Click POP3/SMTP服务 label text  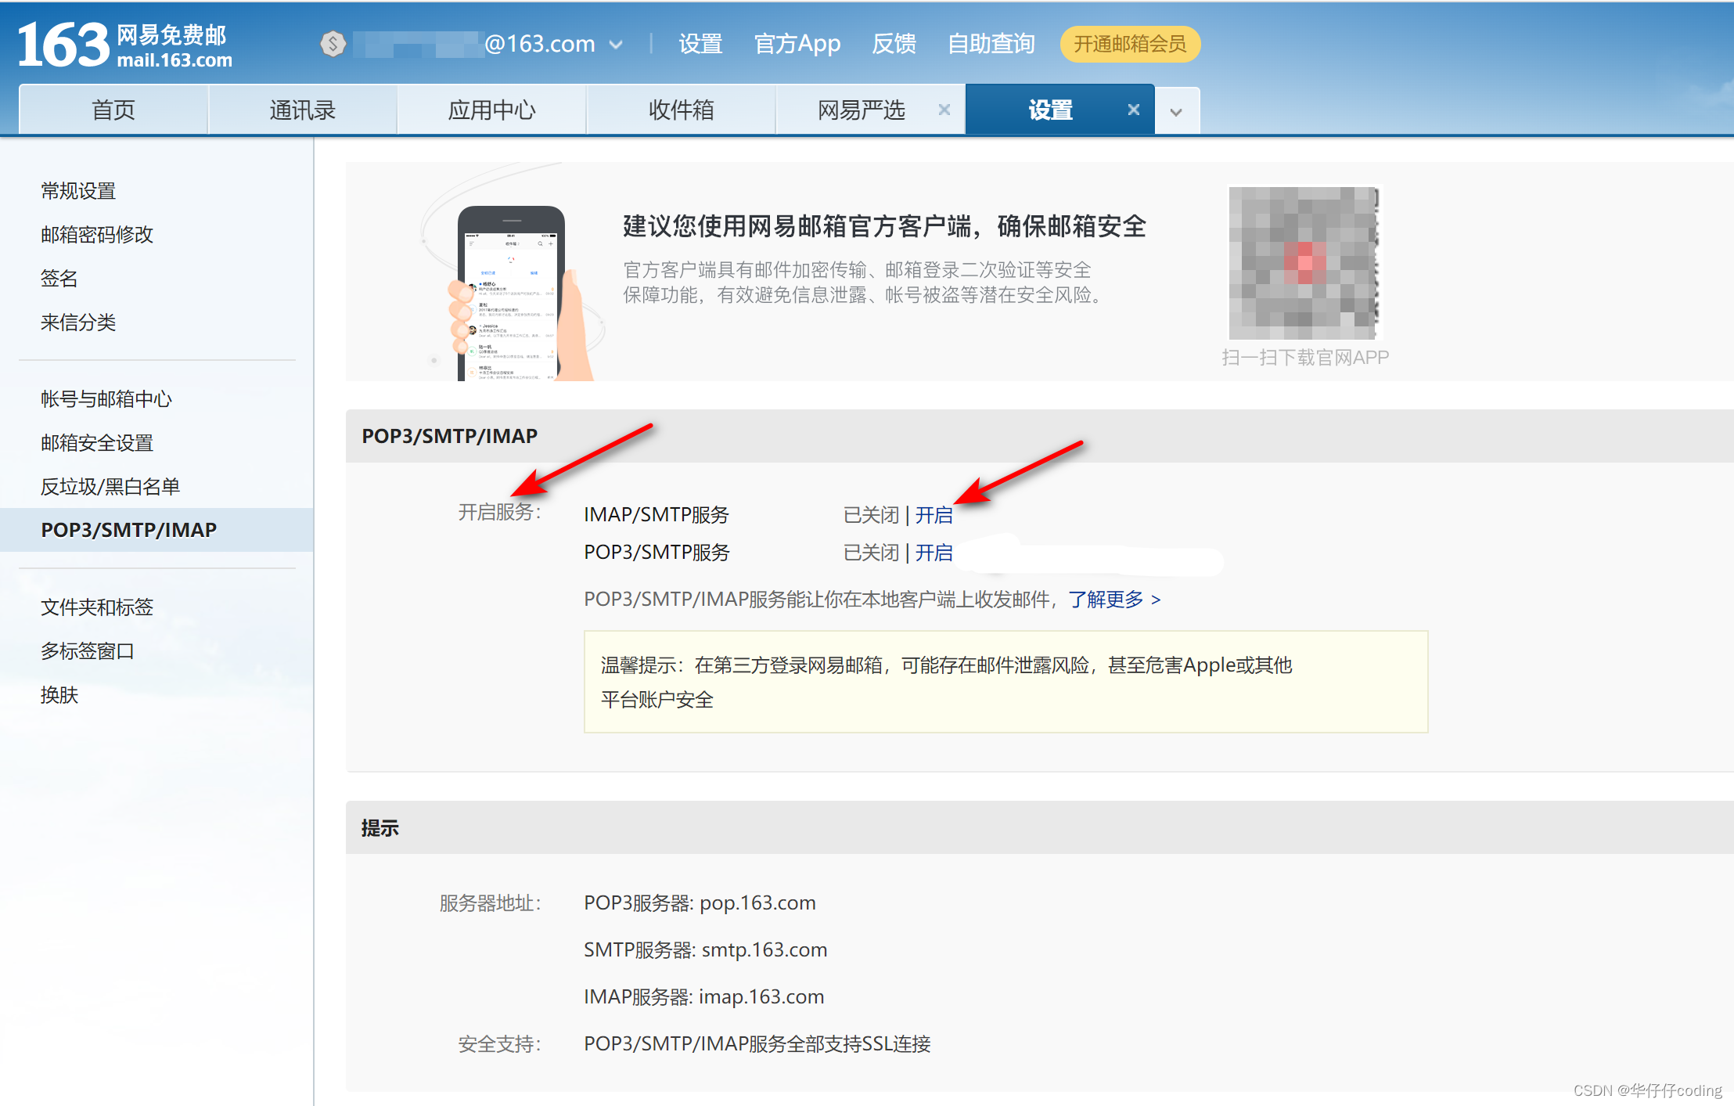pyautogui.click(x=657, y=553)
